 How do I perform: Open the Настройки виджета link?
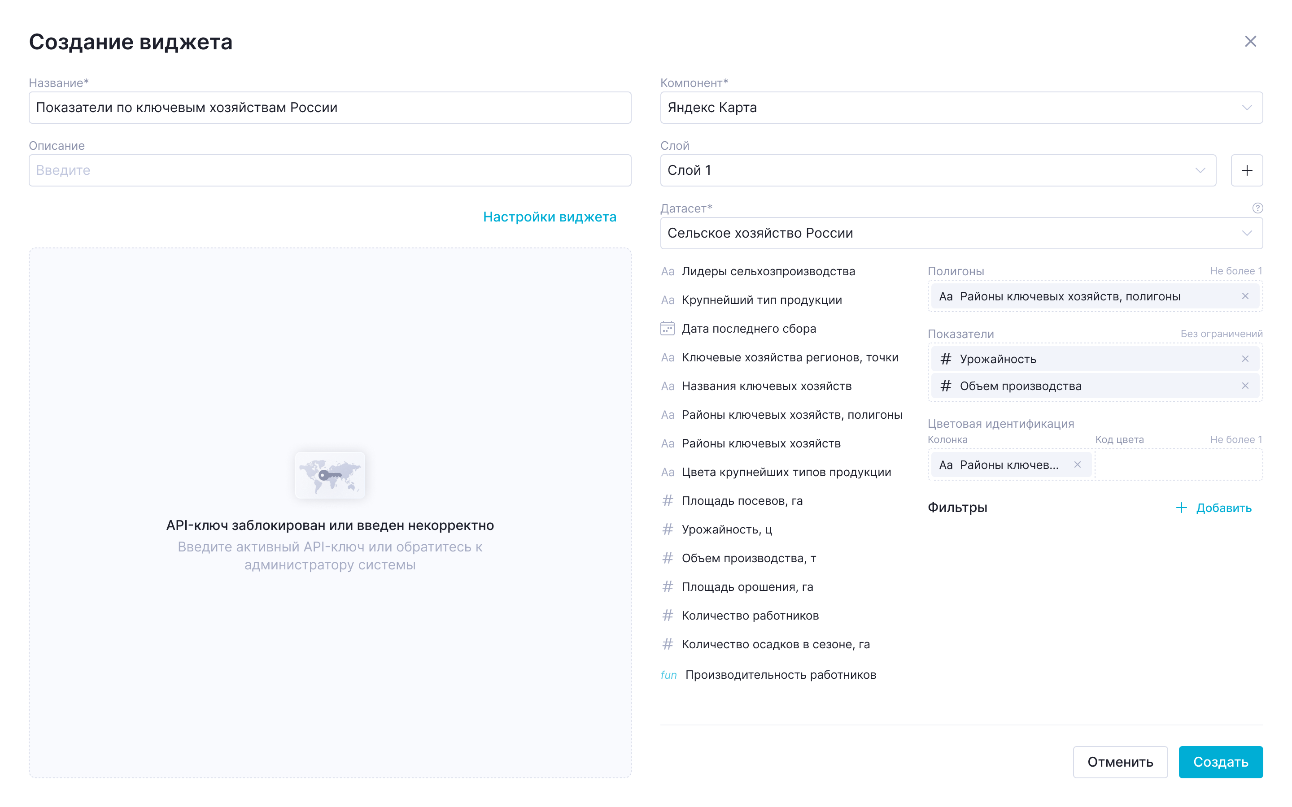550,217
